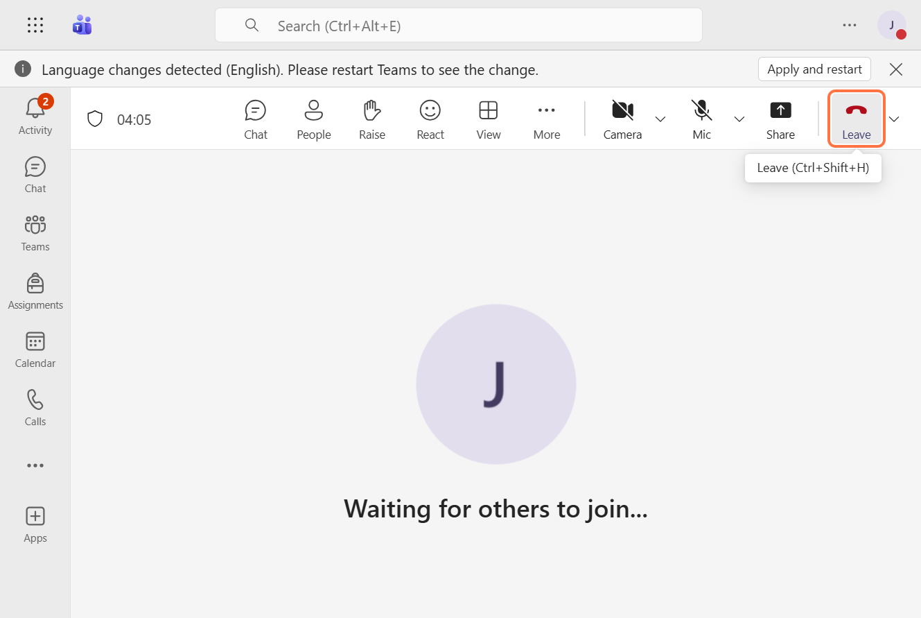Image resolution: width=921 pixels, height=618 pixels.
Task: Show the People participants list
Action: 313,119
